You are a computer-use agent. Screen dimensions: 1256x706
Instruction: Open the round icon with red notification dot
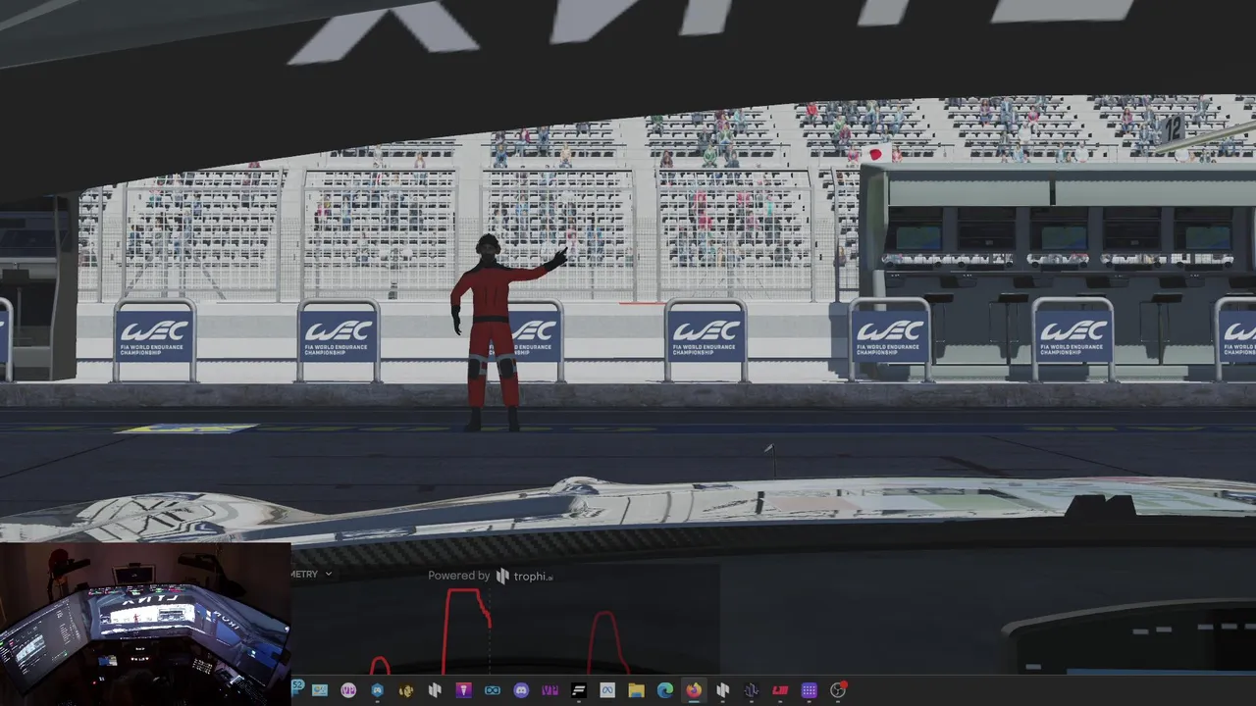(838, 690)
